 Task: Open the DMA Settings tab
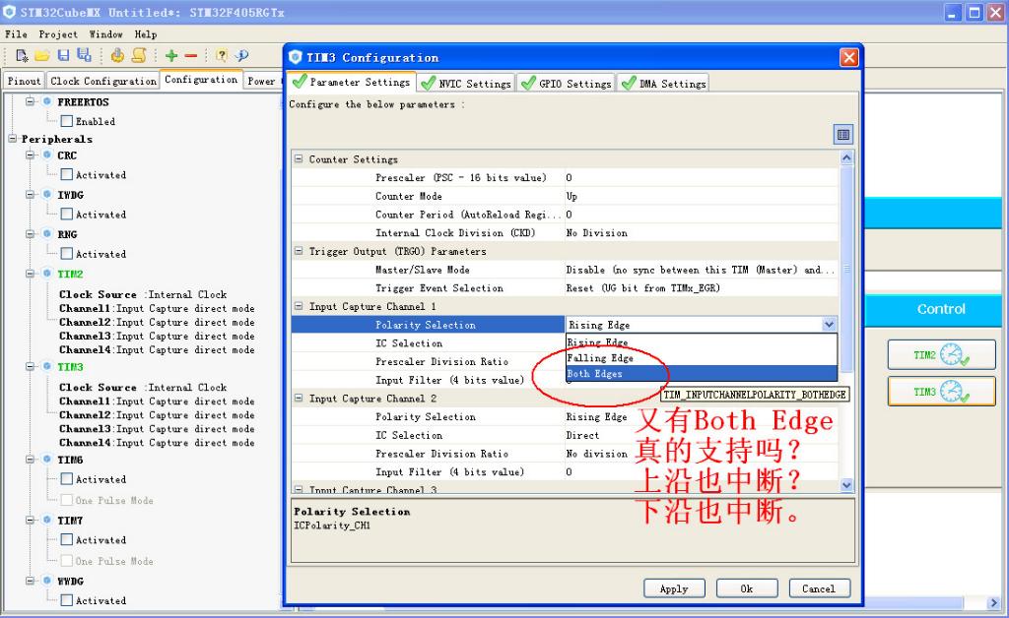tap(665, 84)
